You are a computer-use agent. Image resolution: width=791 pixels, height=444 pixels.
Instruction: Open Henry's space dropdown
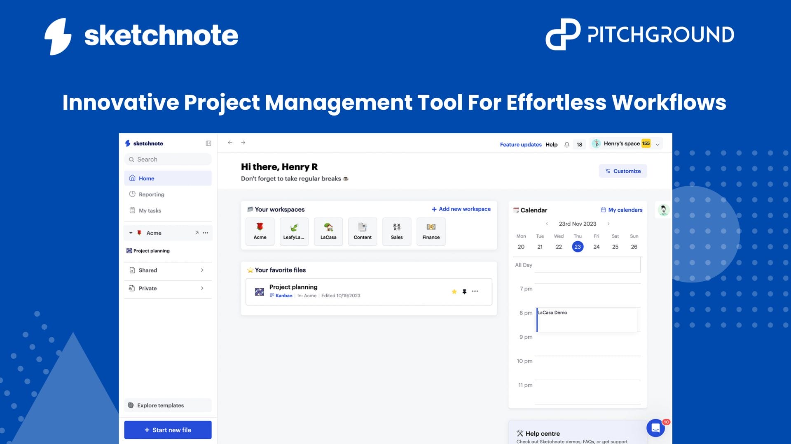click(x=658, y=144)
